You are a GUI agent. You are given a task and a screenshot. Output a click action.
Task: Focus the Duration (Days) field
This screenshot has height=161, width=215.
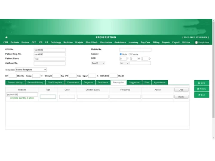pyautogui.click(x=93, y=97)
